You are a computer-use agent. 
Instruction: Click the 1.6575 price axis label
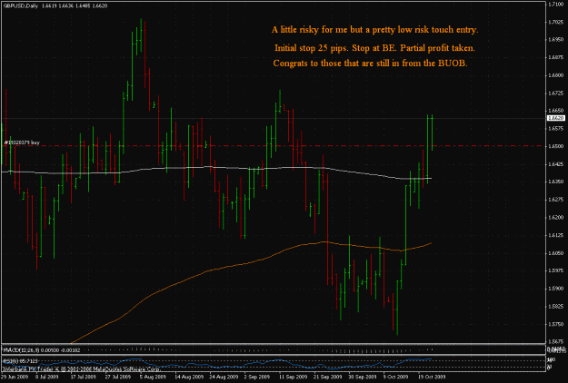coord(555,128)
